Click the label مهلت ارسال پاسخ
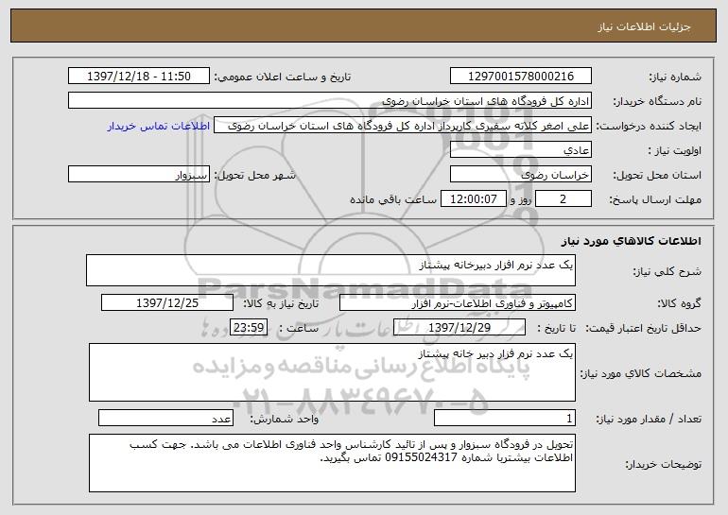The image size is (728, 515). [x=655, y=200]
